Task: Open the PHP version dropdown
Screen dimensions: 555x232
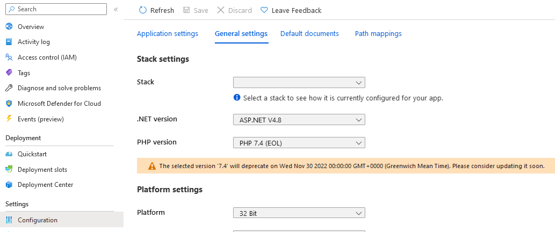Action: click(x=299, y=143)
